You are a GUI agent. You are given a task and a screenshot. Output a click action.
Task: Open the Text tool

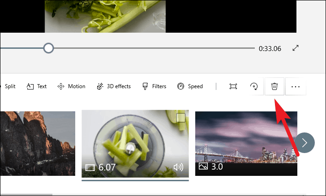[37, 86]
